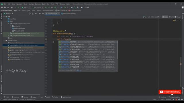
Task: Open the TODO tool window
Action: point(6,97)
